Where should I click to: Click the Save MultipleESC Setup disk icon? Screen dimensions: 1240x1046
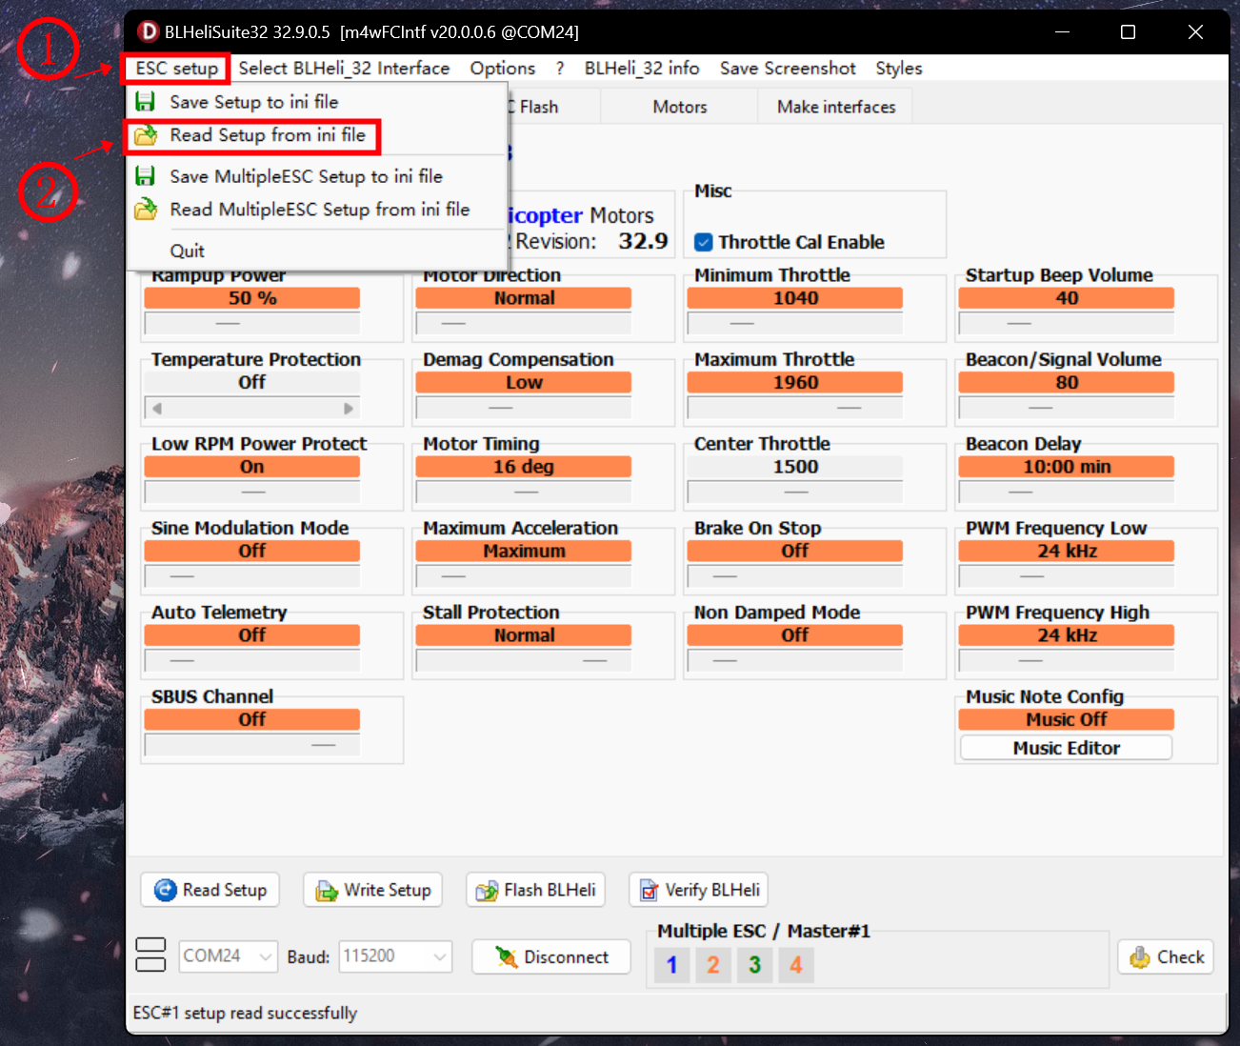145,176
